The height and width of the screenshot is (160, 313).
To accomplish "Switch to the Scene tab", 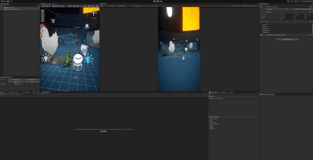I will 44,4.
